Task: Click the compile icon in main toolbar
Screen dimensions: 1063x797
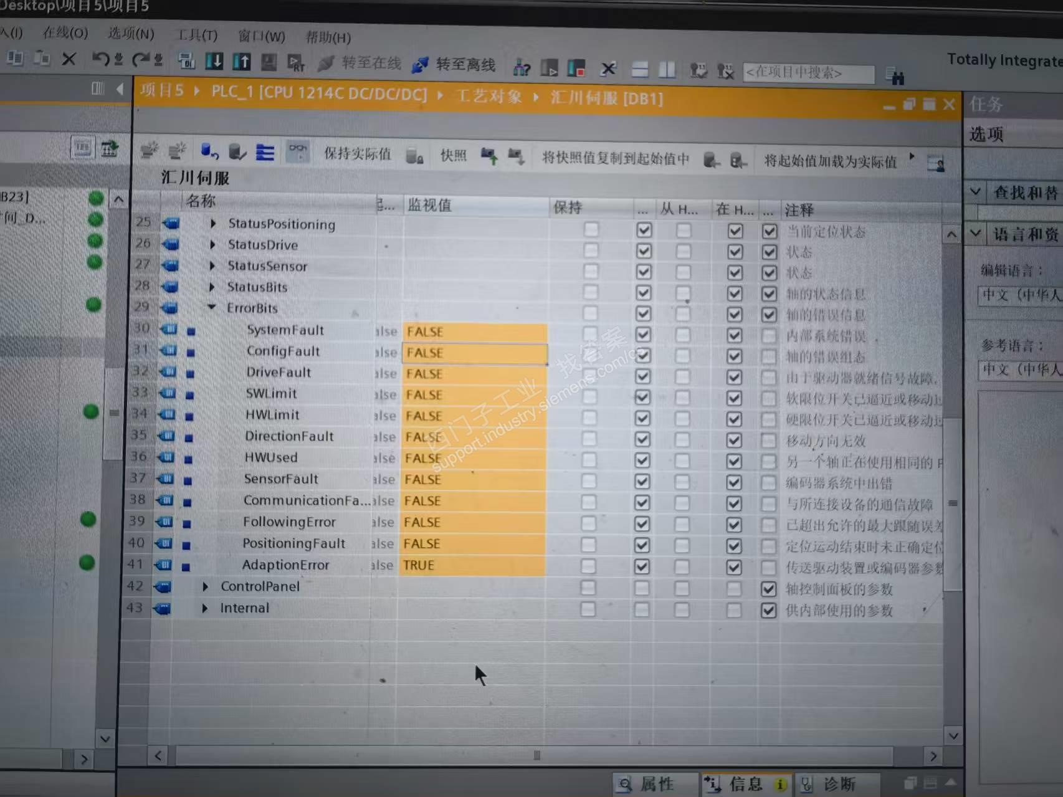Action: click(186, 60)
